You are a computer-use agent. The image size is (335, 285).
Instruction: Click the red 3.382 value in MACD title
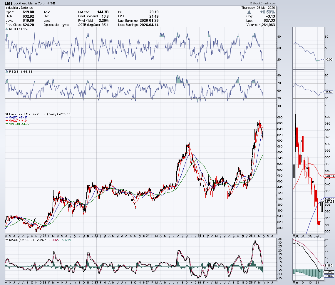click(x=53, y=240)
